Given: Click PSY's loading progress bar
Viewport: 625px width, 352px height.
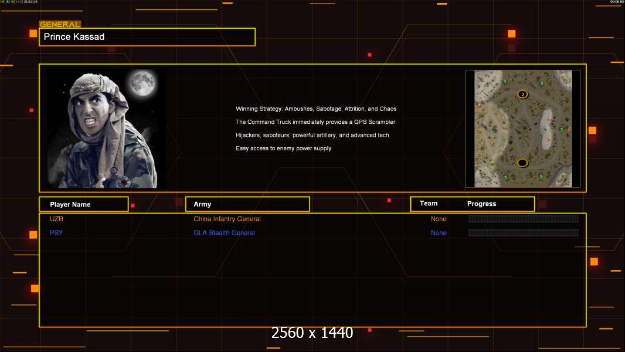Looking at the screenshot, I should pos(523,233).
